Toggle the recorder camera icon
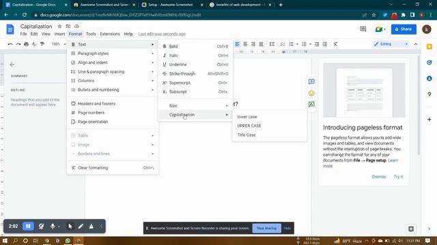Image resolution: width=437 pixels, height=245 pixels. [x=41, y=226]
